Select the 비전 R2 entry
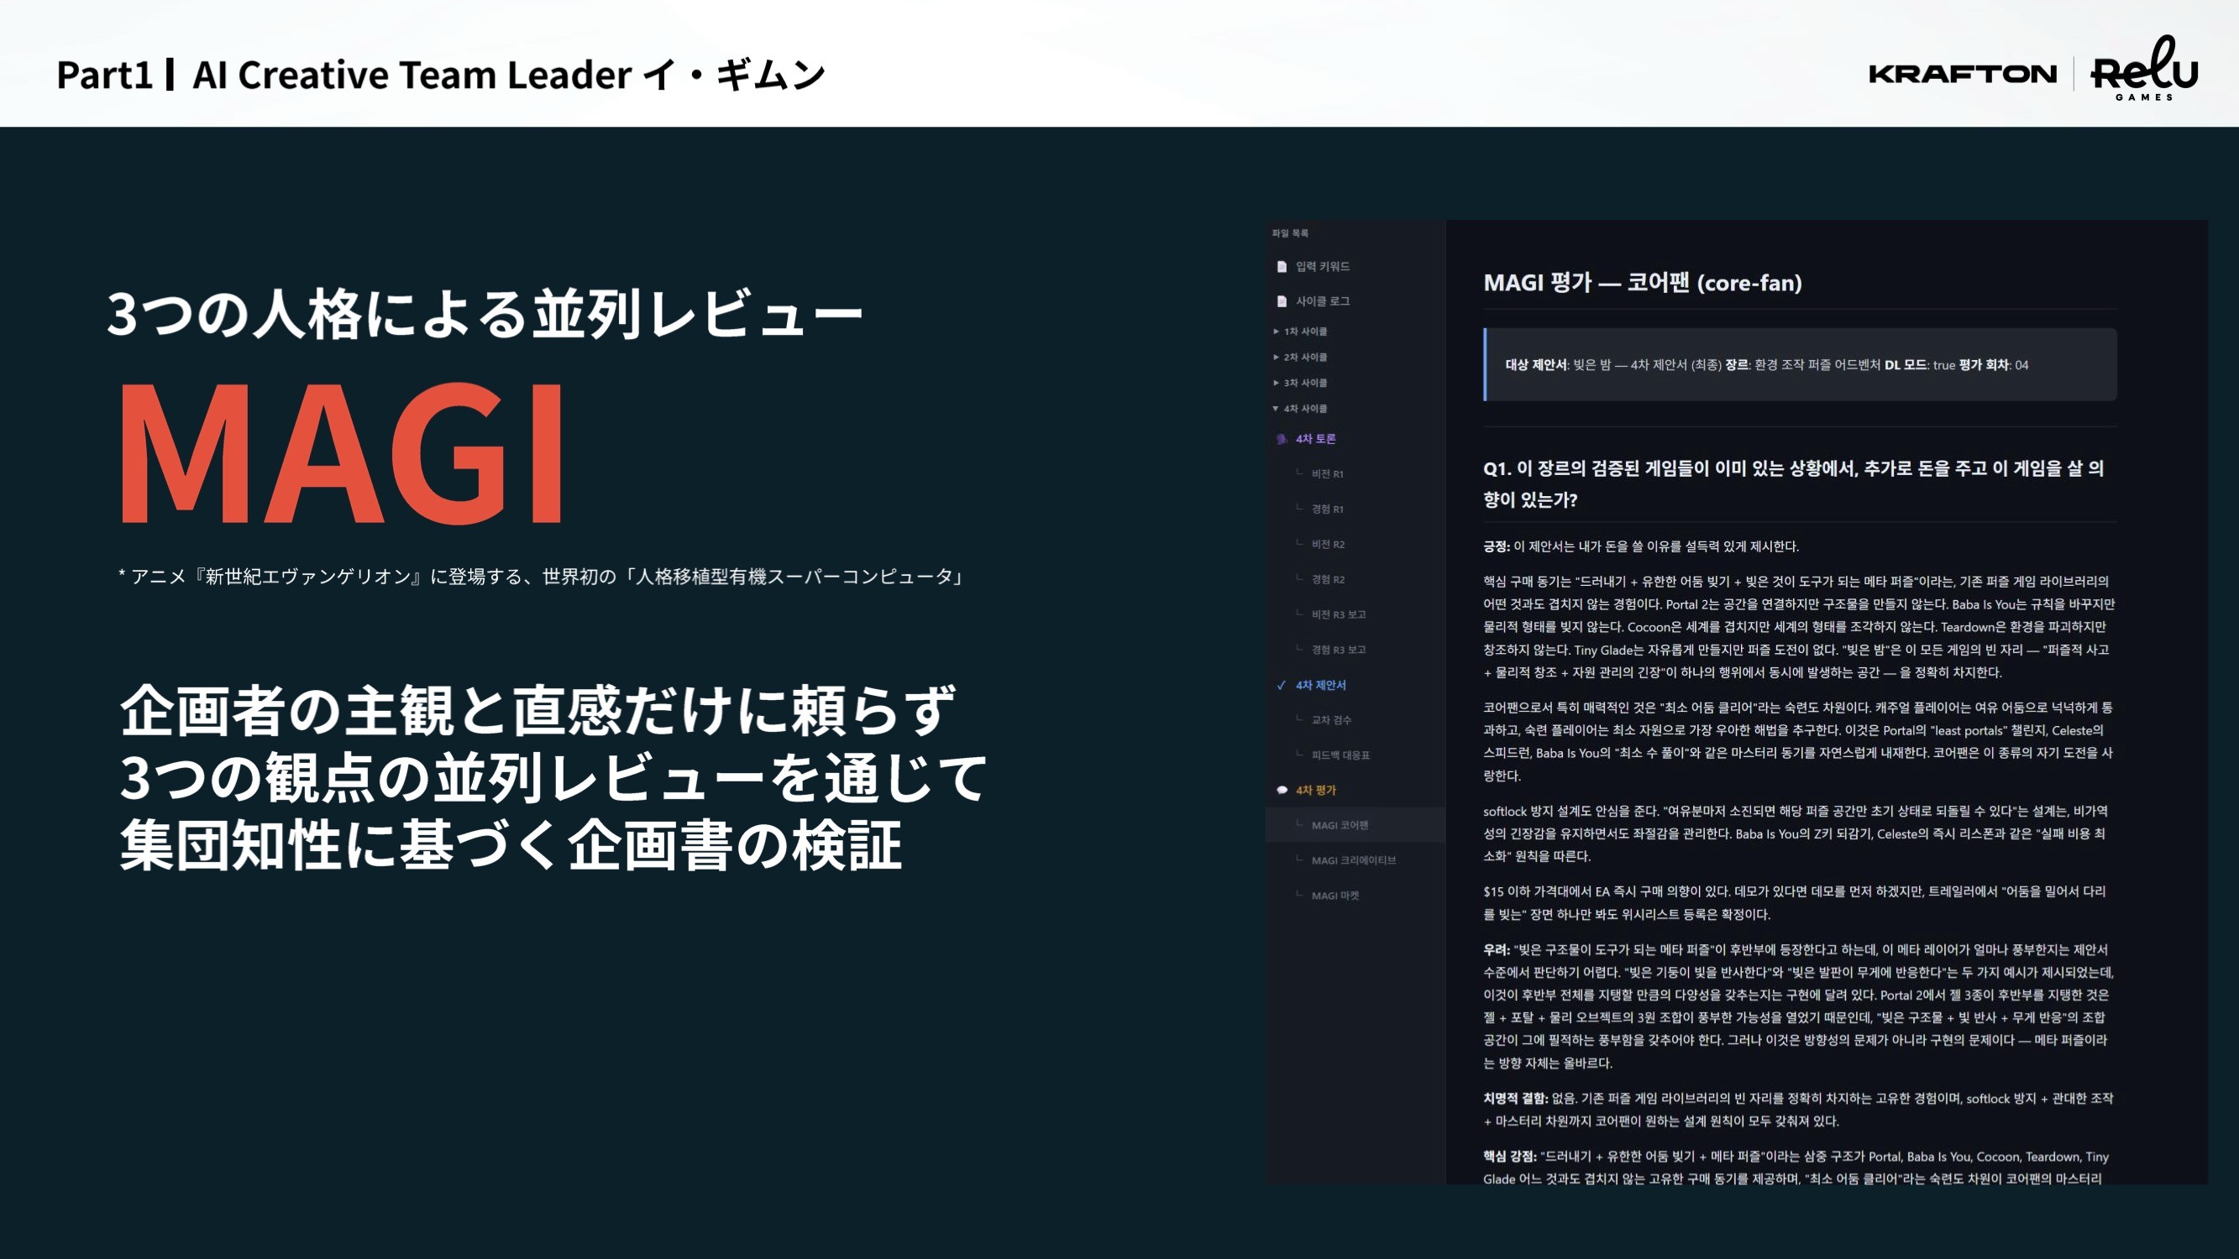2239x1259 pixels. [x=1328, y=544]
